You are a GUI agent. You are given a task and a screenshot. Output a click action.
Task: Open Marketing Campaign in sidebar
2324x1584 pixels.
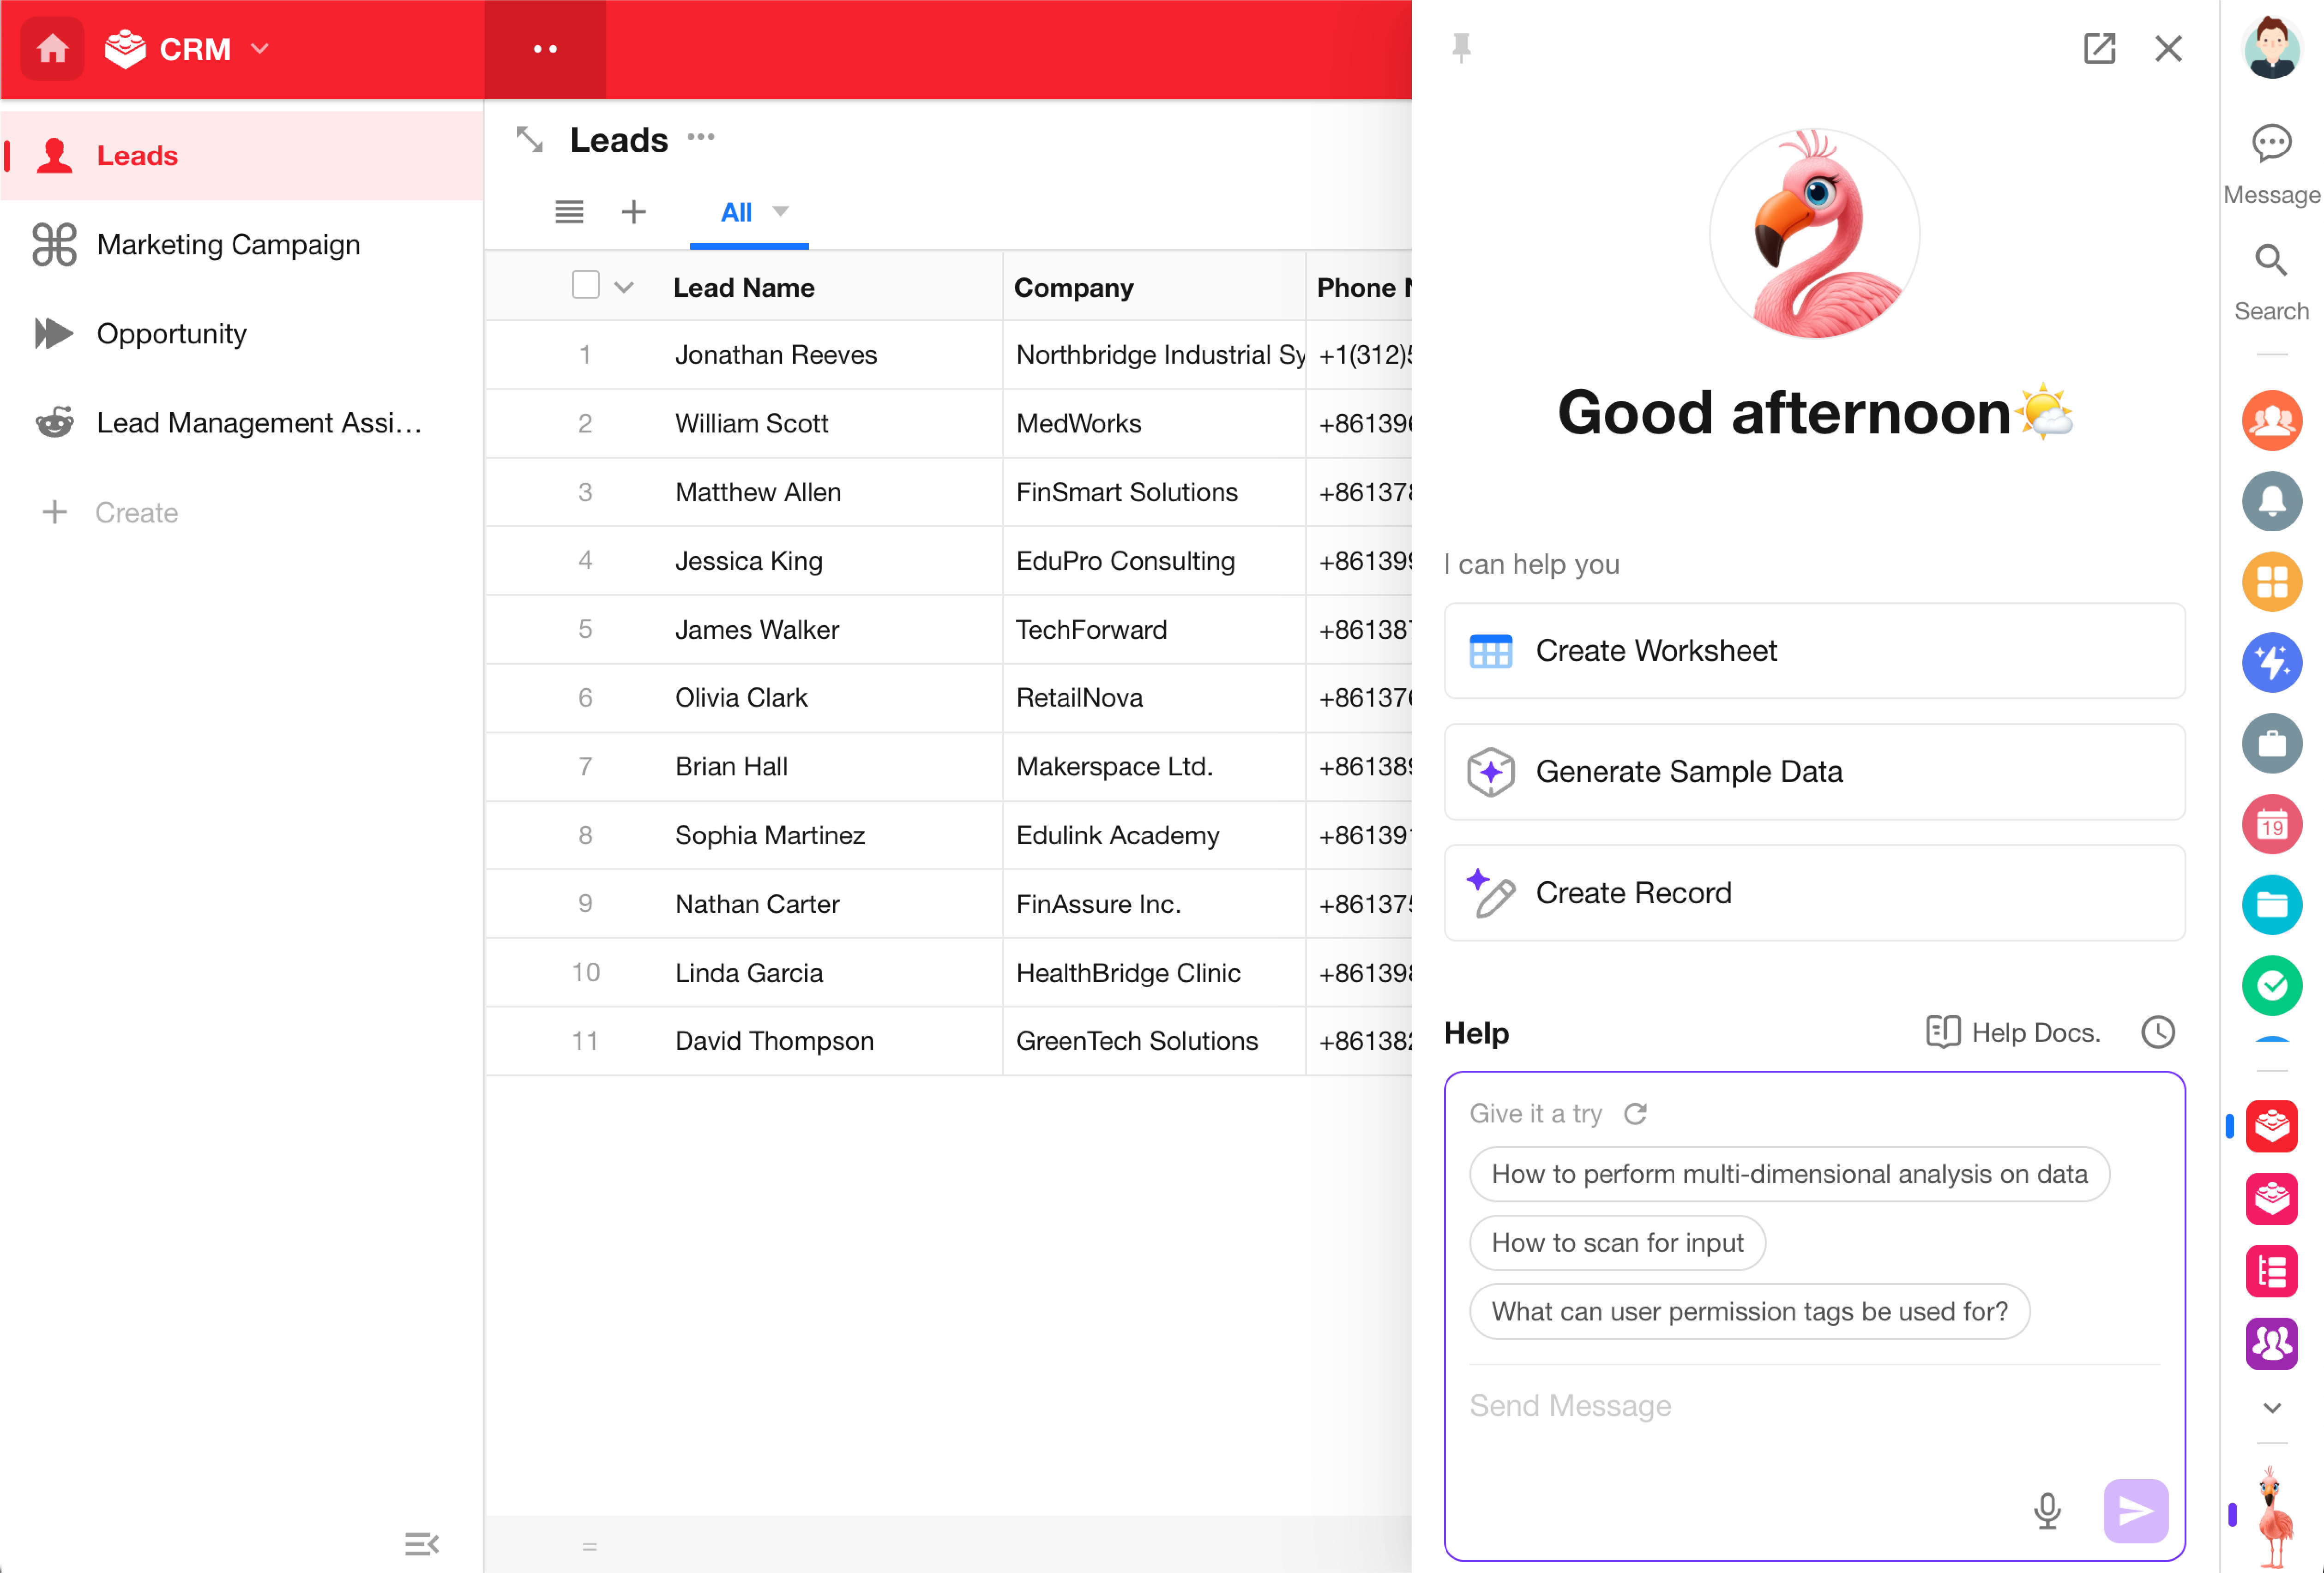coord(228,245)
